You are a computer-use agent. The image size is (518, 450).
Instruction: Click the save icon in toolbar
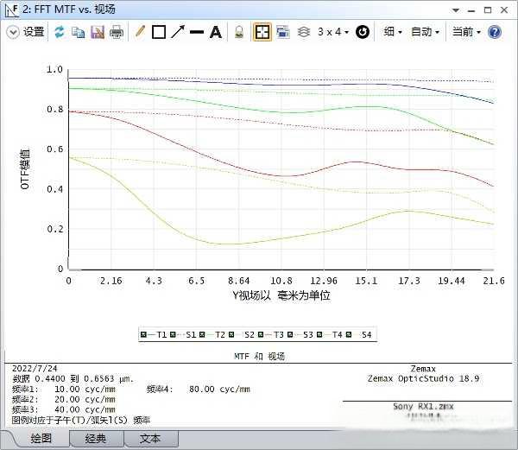(x=97, y=32)
